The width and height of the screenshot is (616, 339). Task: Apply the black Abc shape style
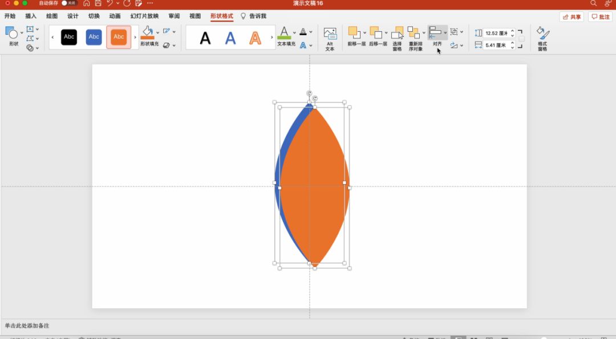click(x=69, y=37)
